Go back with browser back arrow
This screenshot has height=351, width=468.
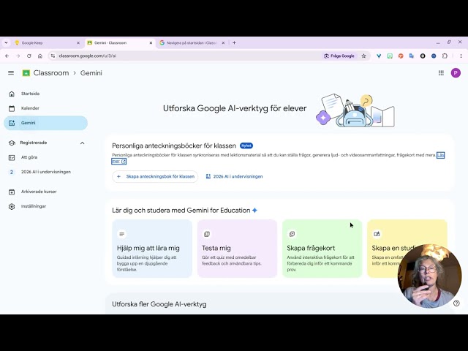(x=7, y=56)
